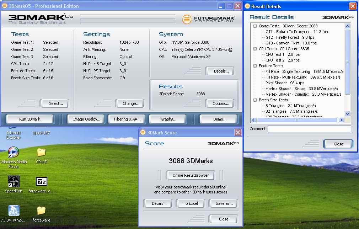The height and width of the screenshot is (229, 359).
Task: Minimize the 3DMark05 main window
Action: pyautogui.click(x=221, y=6)
